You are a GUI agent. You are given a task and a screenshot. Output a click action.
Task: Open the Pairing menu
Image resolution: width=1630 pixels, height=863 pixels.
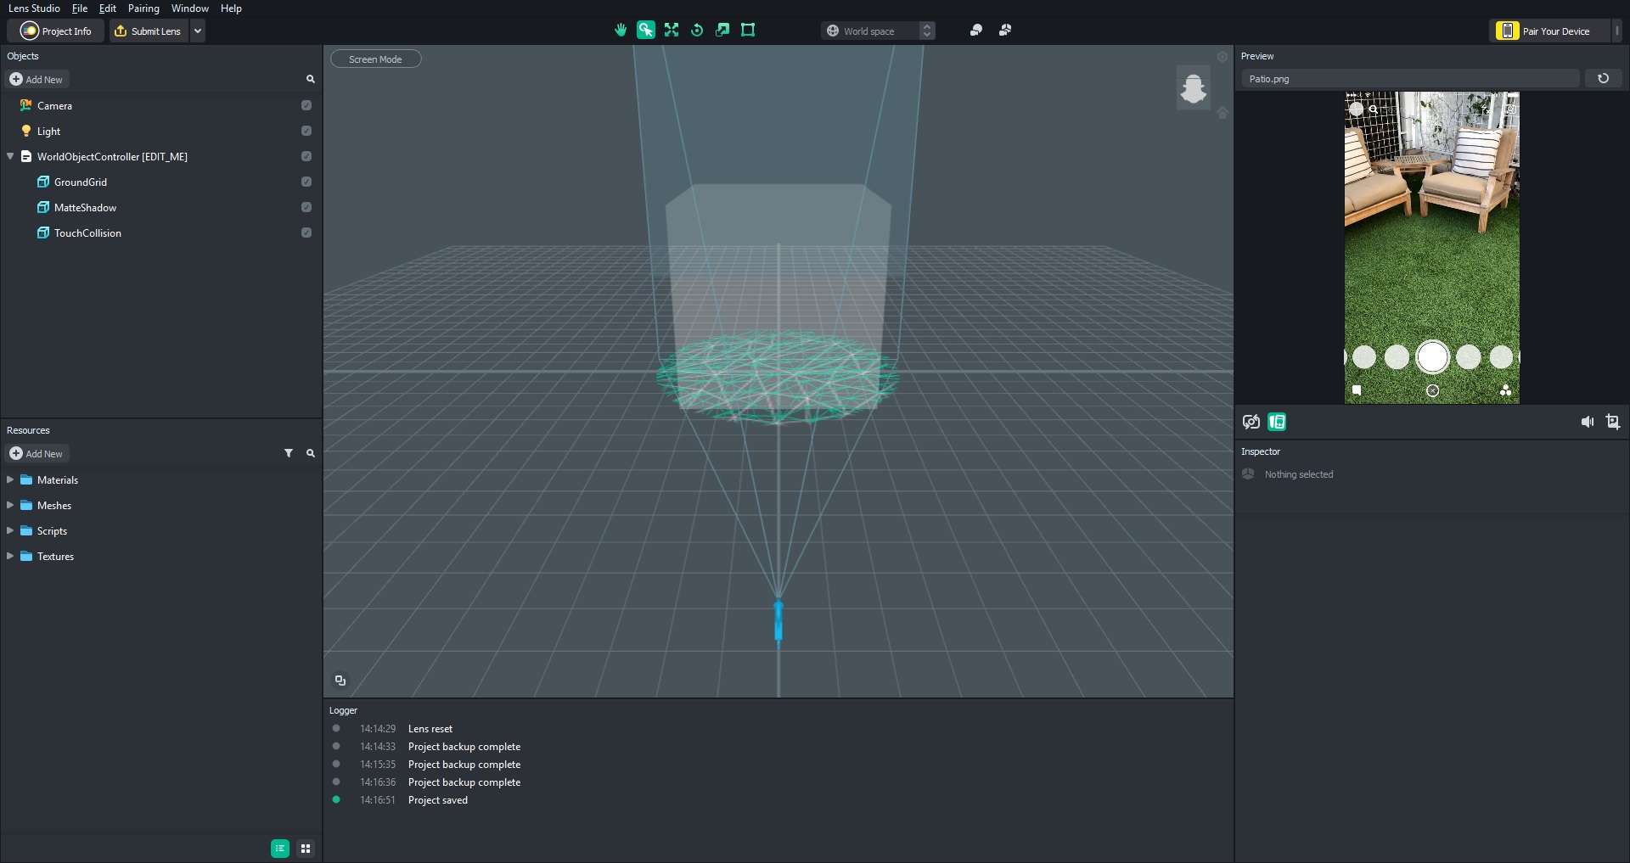(143, 8)
